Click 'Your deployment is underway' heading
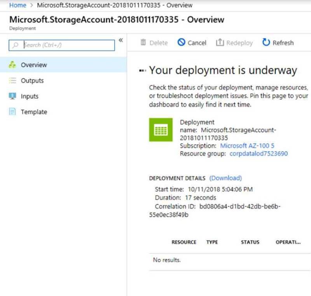The height and width of the screenshot is (296, 311). [x=223, y=70]
